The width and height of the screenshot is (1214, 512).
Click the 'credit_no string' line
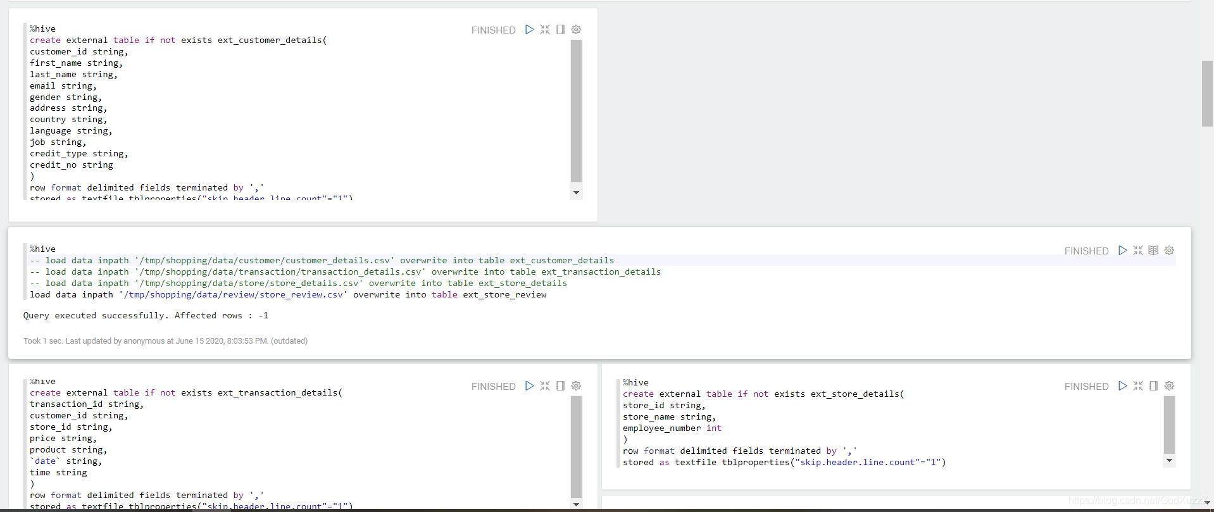pos(72,165)
